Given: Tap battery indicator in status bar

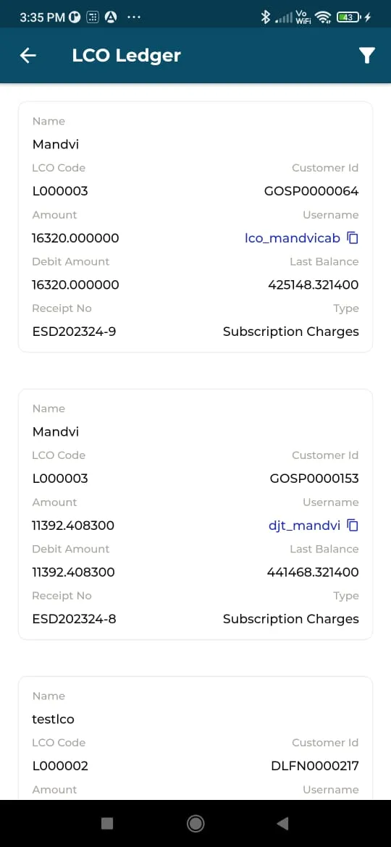Looking at the screenshot, I should (x=350, y=17).
